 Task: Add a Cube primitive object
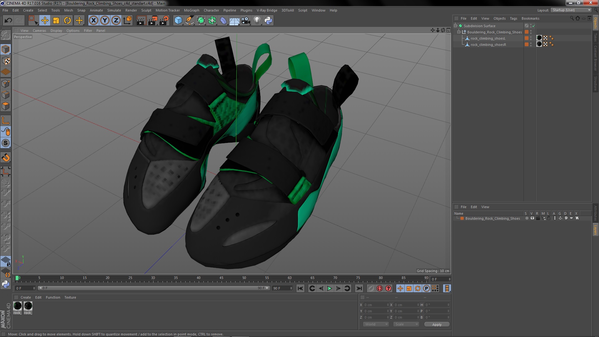pos(178,21)
